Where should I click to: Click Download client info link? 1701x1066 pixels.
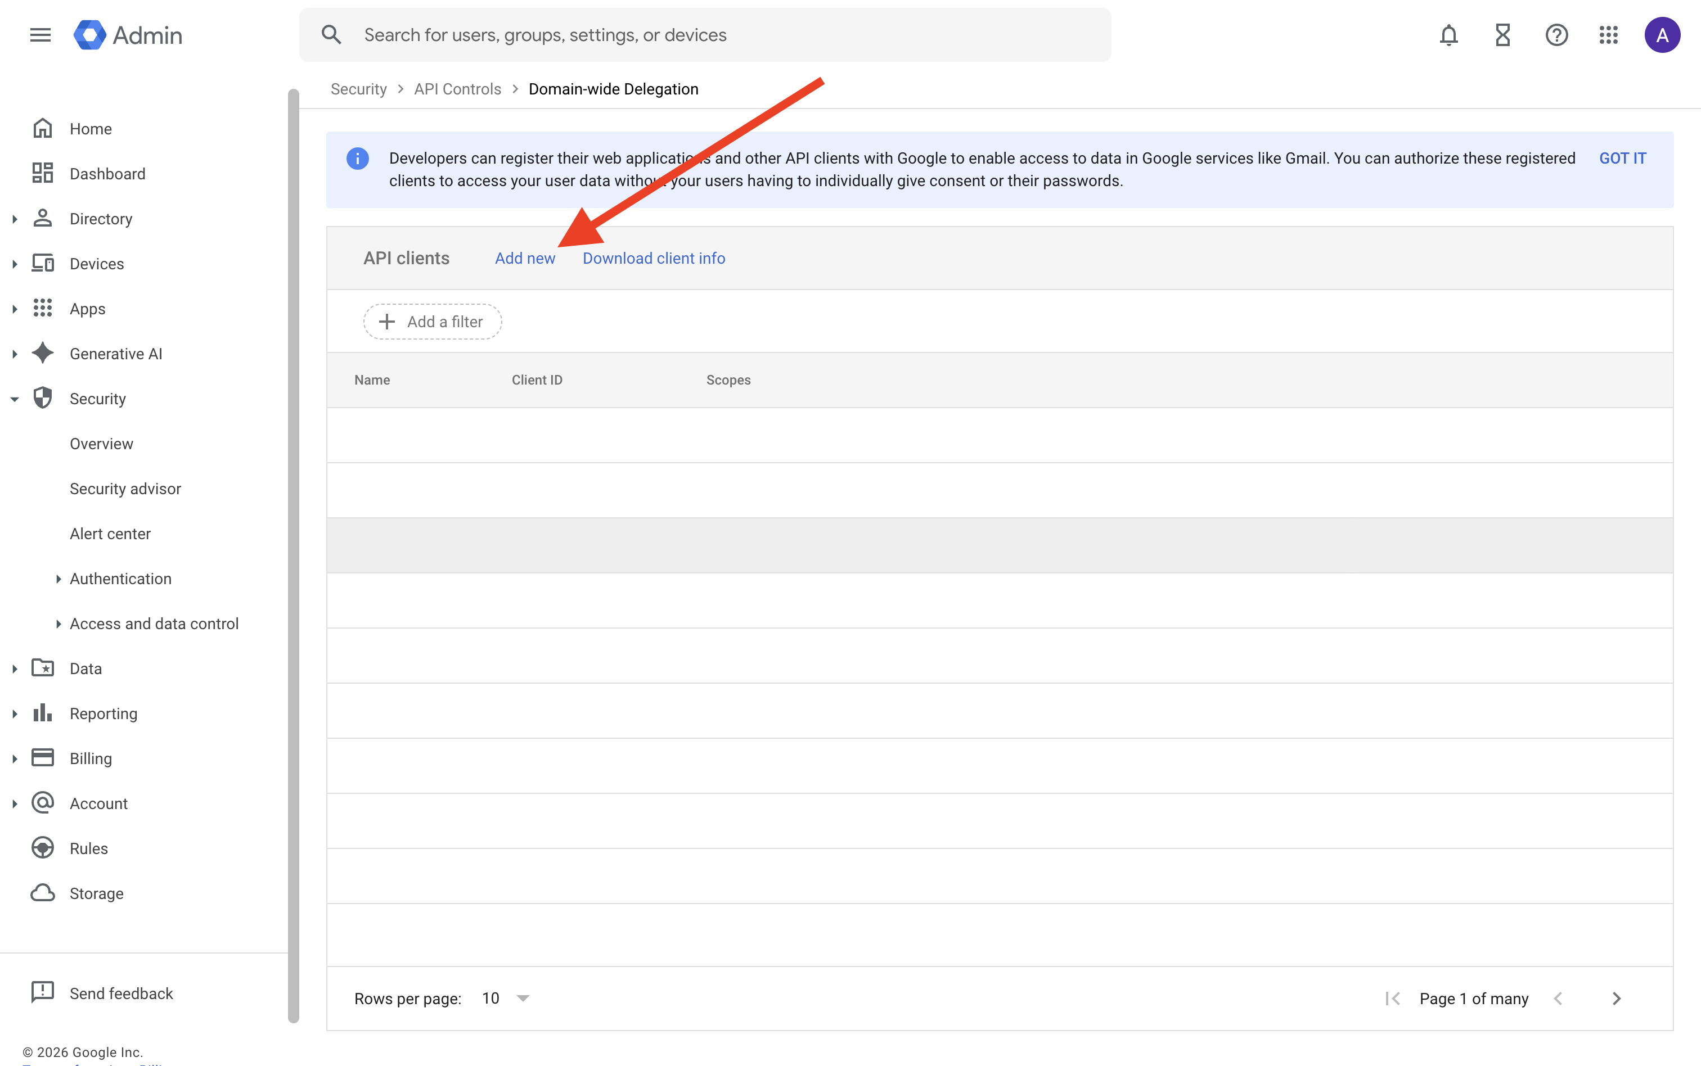pos(653,258)
